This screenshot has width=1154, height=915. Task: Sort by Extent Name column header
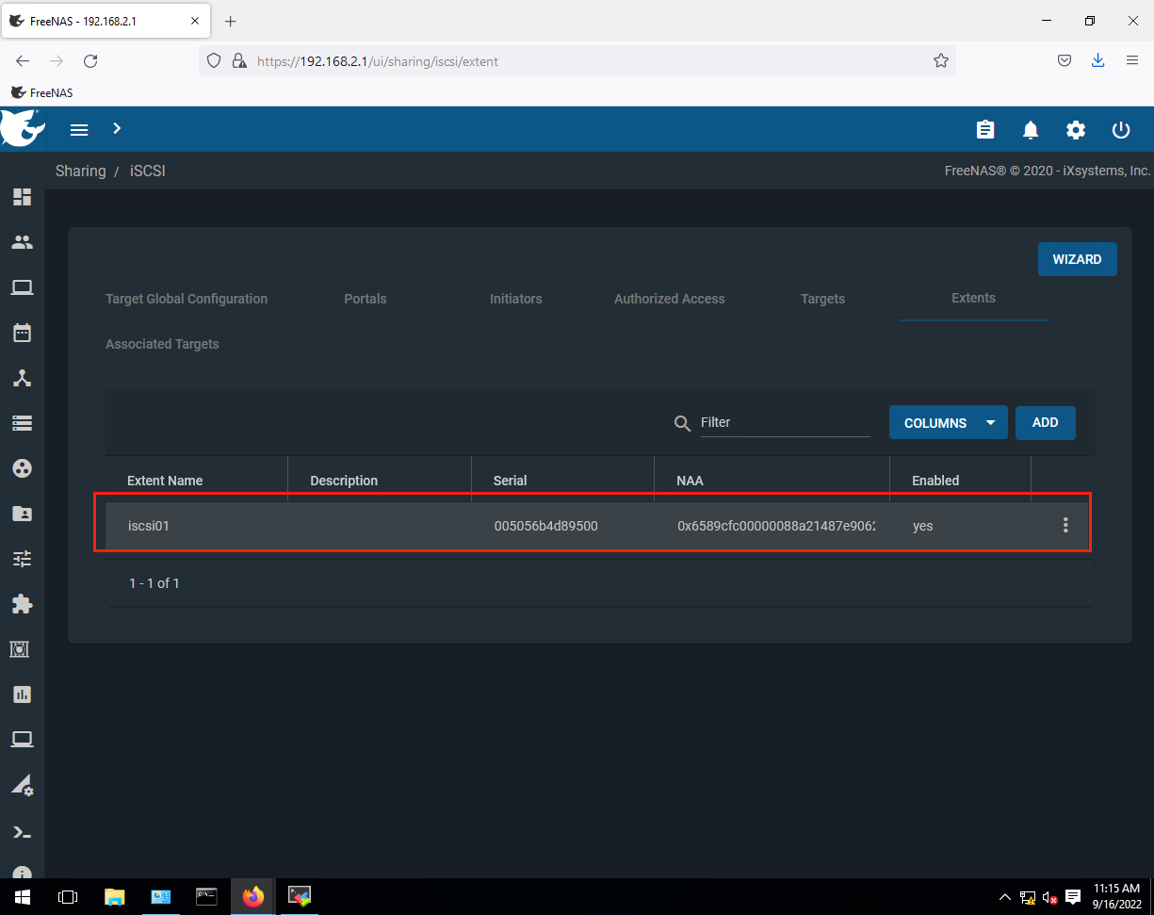click(165, 481)
